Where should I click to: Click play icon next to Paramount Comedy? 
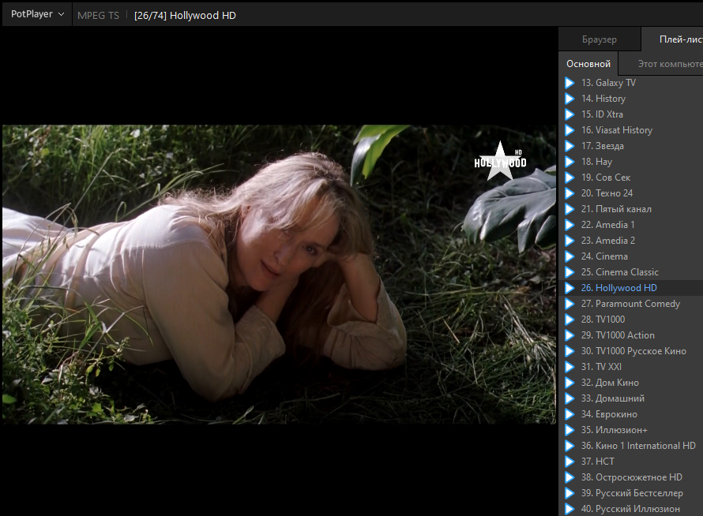[x=570, y=304]
